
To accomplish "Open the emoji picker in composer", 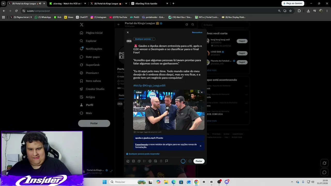I will (150, 161).
